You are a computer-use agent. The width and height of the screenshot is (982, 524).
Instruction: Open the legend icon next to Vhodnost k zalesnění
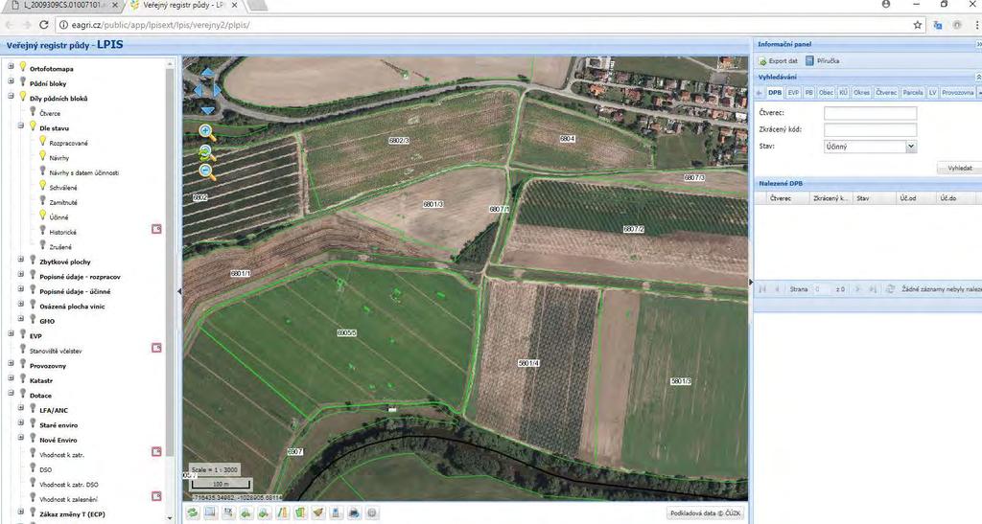pyautogui.click(x=156, y=496)
